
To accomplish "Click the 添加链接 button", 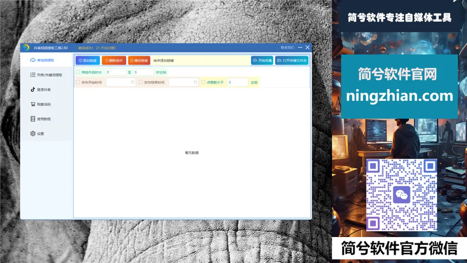I will (x=87, y=61).
